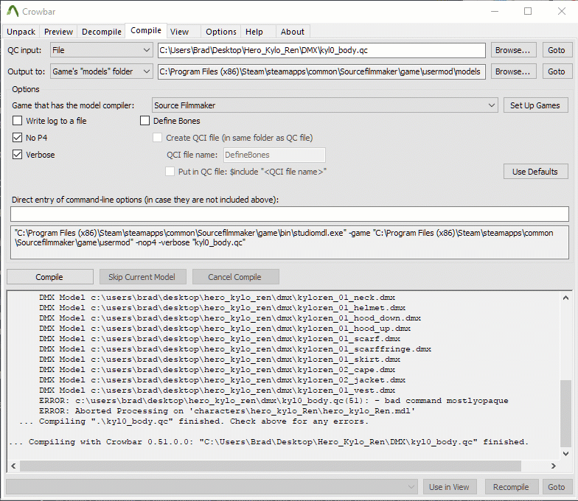This screenshot has height=501, width=578.
Task: Click the Use in View button
Action: (450, 487)
